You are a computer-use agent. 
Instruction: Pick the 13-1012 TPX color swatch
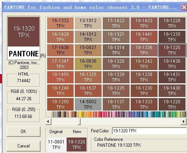tap(88, 23)
